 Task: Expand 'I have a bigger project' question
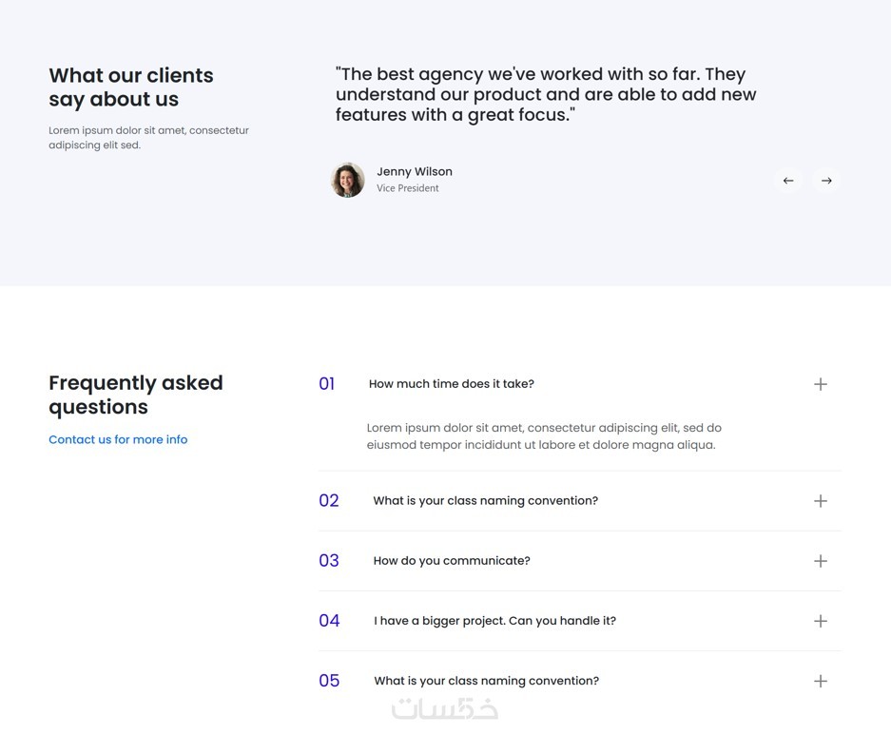tap(494, 621)
